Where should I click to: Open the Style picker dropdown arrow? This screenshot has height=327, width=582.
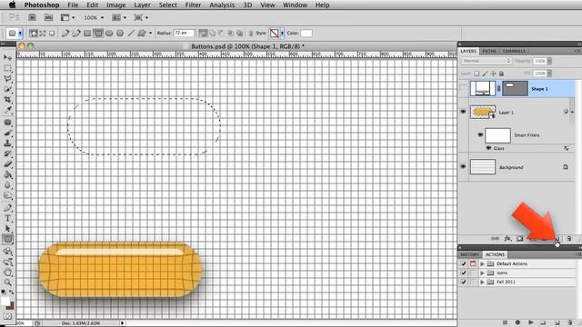click(282, 33)
